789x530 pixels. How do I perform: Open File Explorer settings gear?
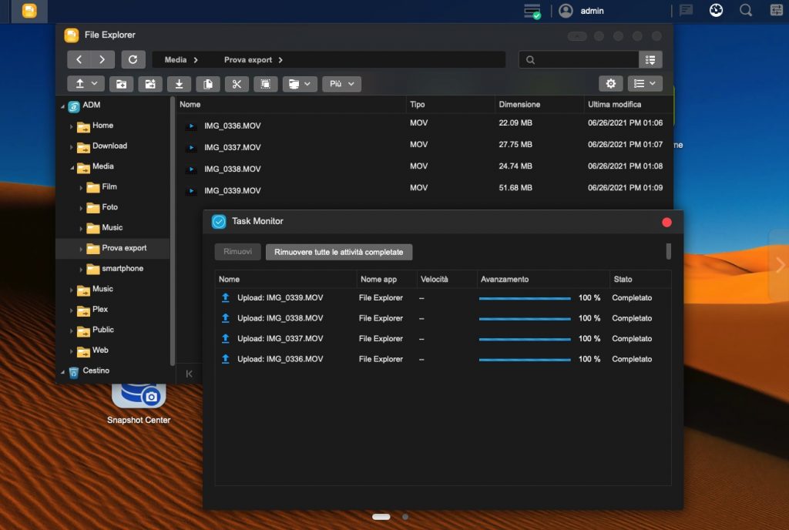[611, 84]
